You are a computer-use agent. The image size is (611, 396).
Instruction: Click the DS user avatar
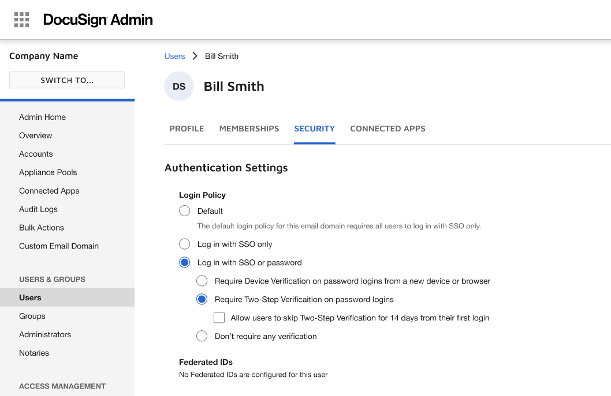click(179, 86)
